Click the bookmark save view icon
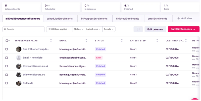 (x=138, y=29)
